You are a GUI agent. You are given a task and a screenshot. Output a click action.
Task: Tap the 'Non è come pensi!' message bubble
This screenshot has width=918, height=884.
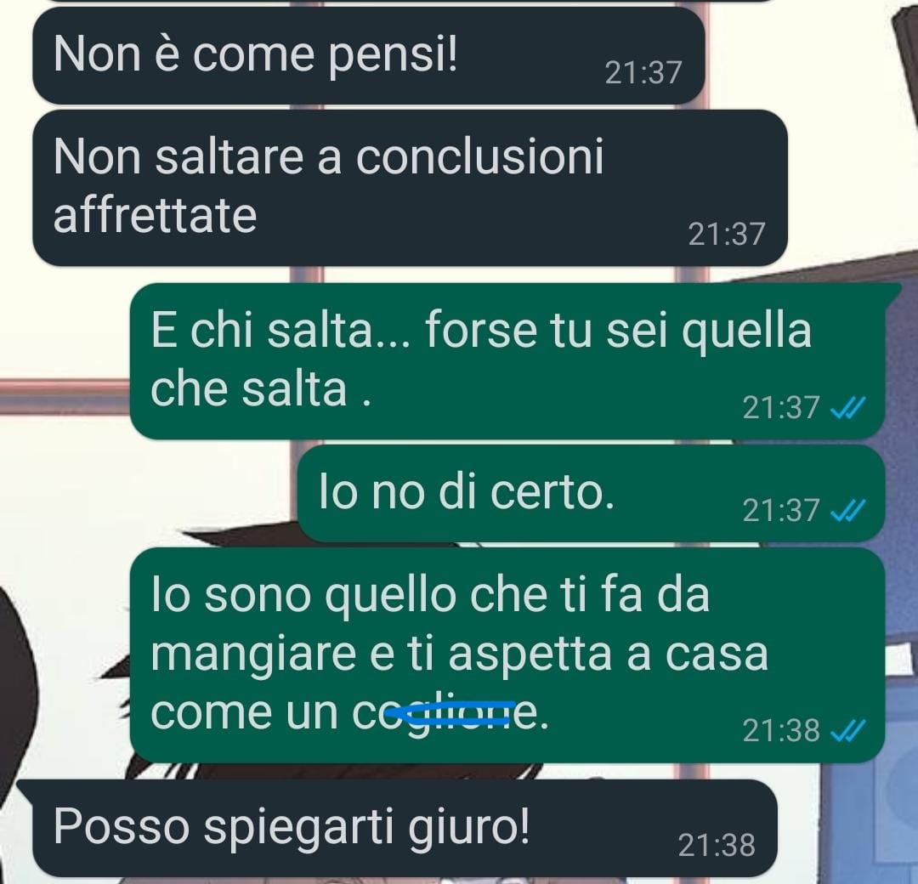[x=368, y=56]
